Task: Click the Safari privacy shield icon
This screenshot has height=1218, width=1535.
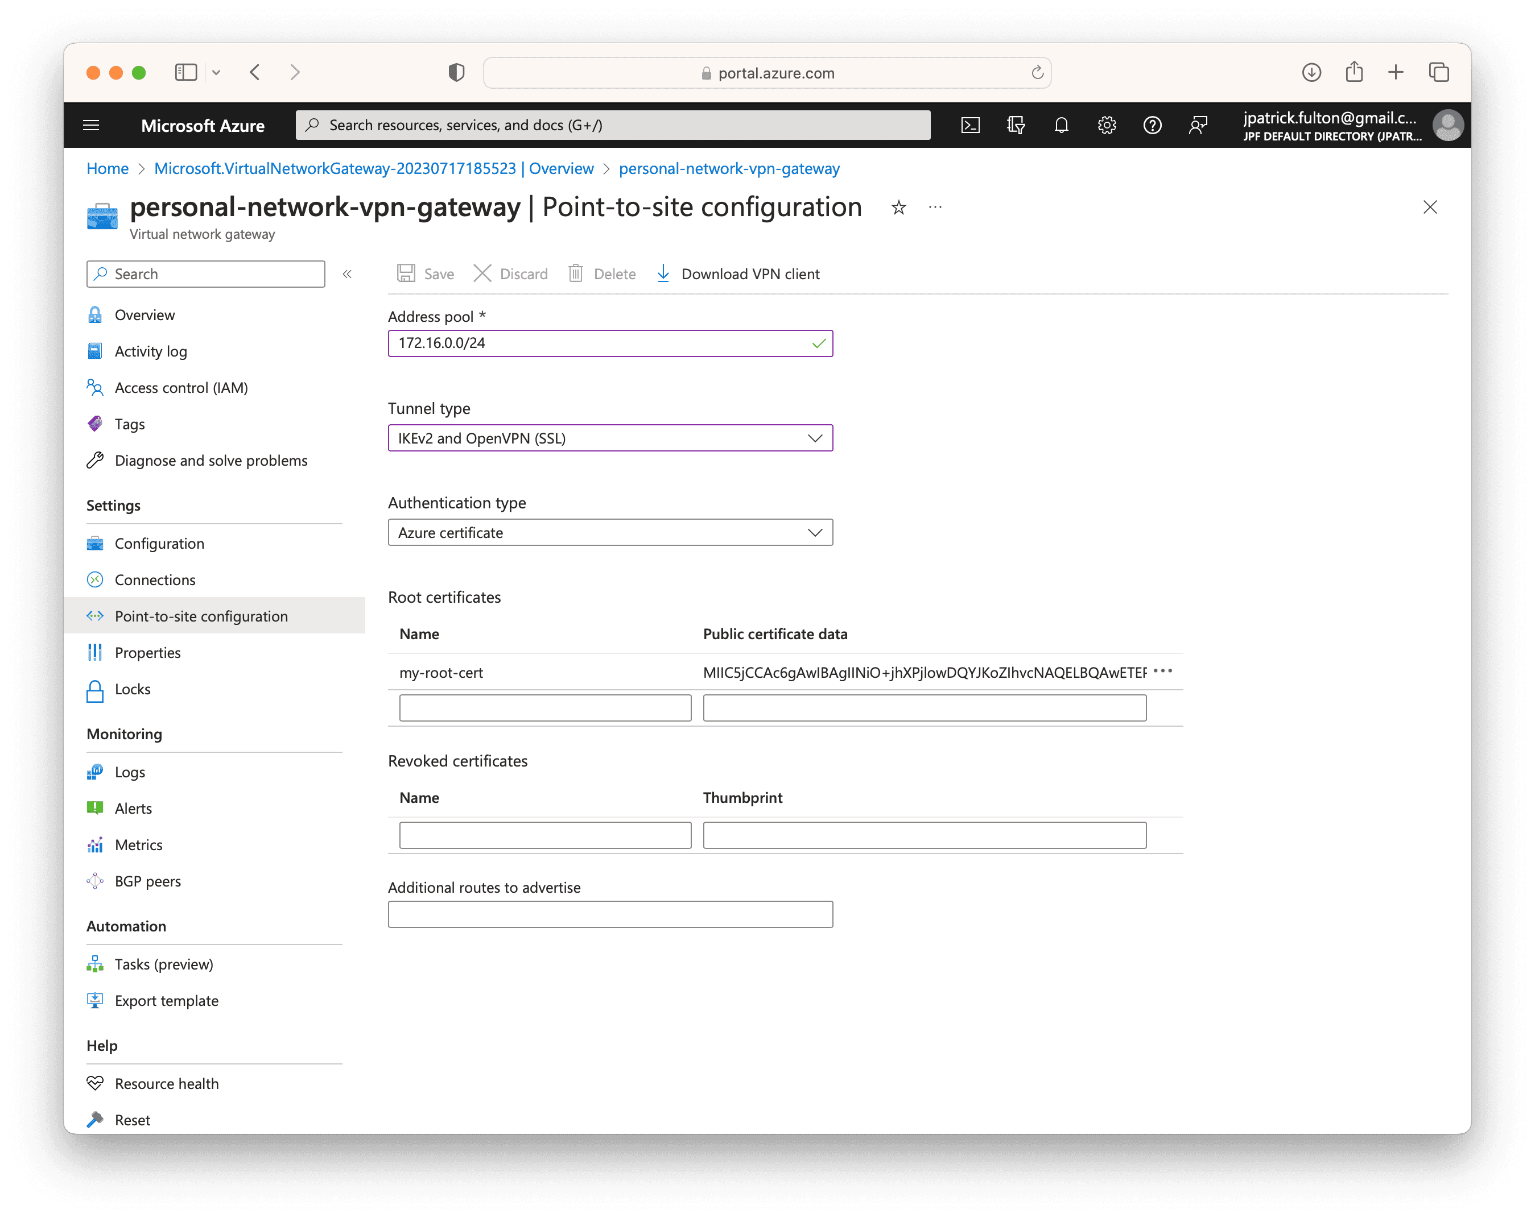Action: [x=456, y=72]
